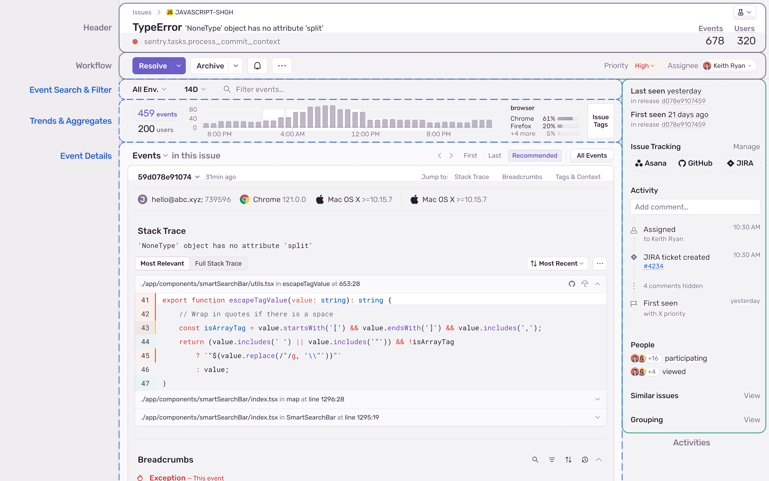Switch to Full Stack Trace view
769x481 pixels.
coord(218,263)
